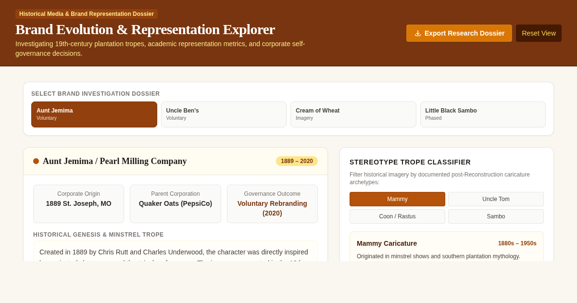
Task: Click the Historical Media & Brand Representation Dossier tag
Action: tap(87, 14)
